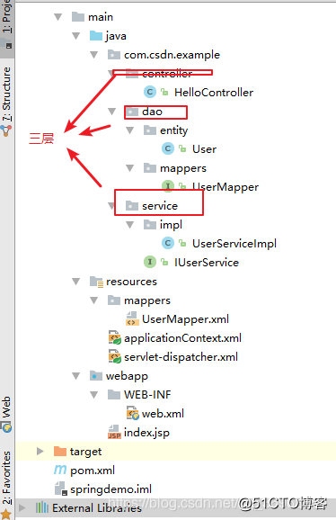Select the User entity class name
The height and width of the screenshot is (520, 336).
pos(204,149)
